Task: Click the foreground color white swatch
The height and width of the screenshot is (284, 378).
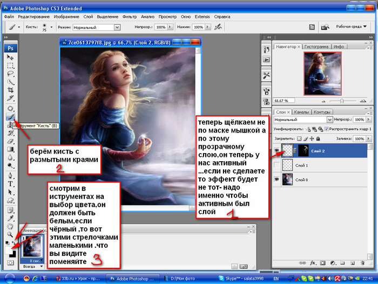Action: (x=8, y=250)
